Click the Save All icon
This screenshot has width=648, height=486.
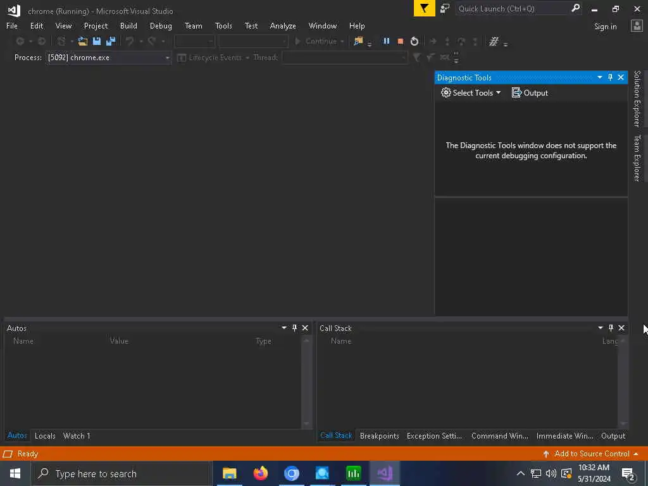[111, 41]
